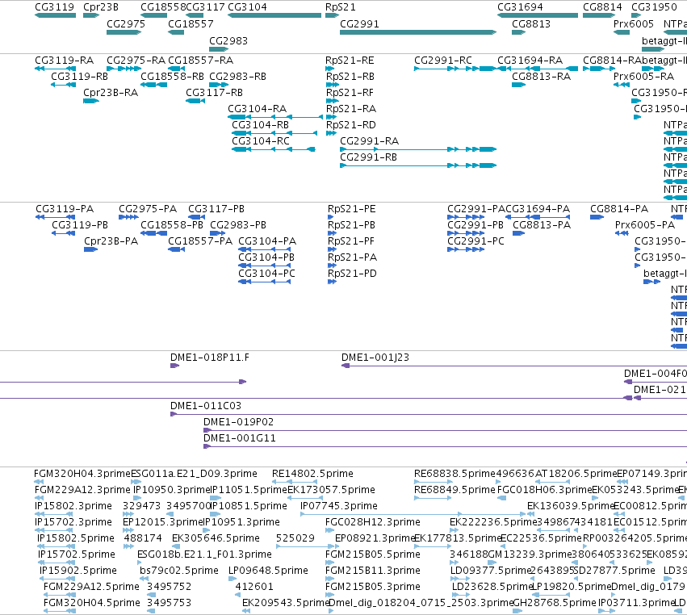This screenshot has height=615, width=687.
Task: Click protein CG3119-PA
Action: pyautogui.click(x=55, y=217)
